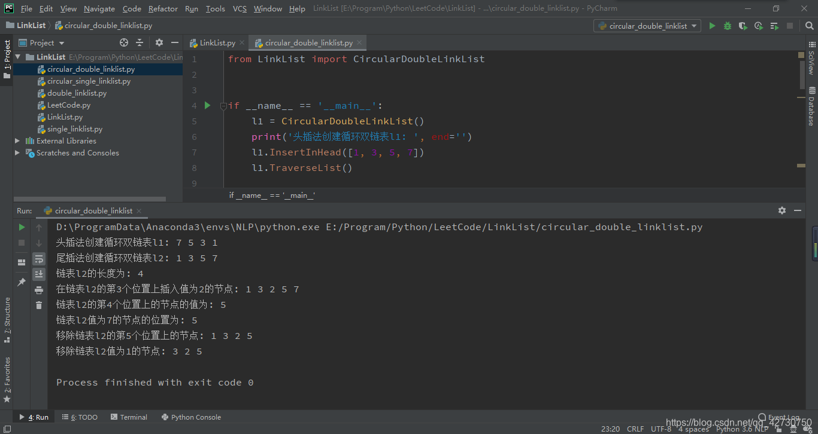Change UTF-8 file encoding in status bar

point(661,429)
